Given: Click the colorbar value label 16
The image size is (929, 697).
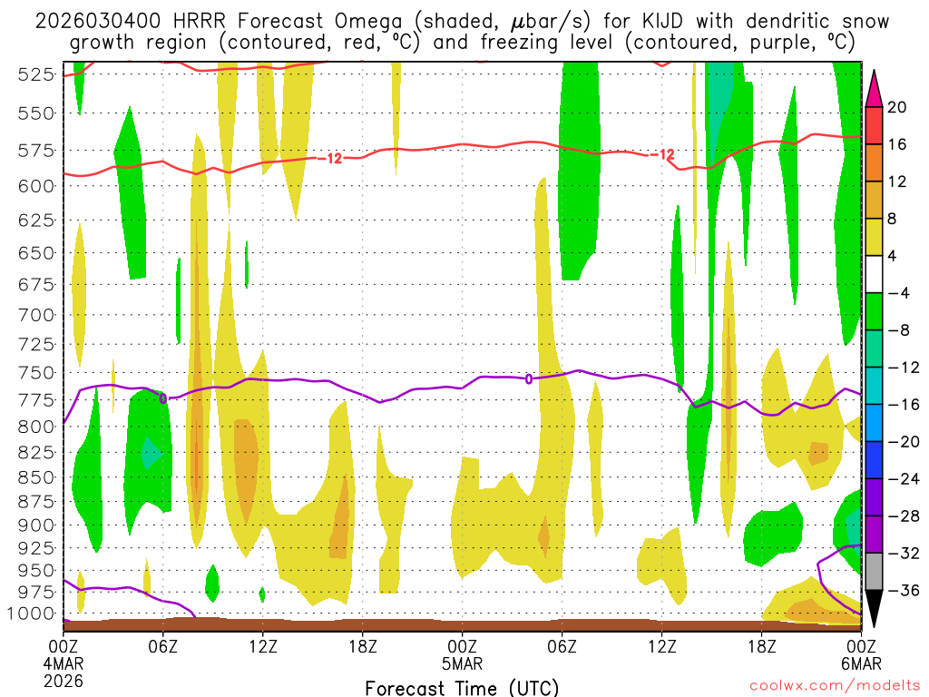Looking at the screenshot, I should point(897,144).
